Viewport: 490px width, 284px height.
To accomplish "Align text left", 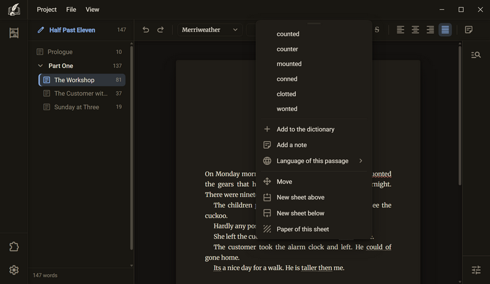I will (x=401, y=29).
